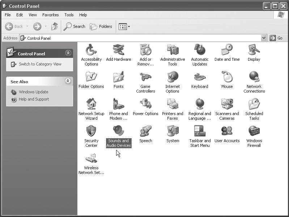Close the Control Panel window

tap(283, 6)
